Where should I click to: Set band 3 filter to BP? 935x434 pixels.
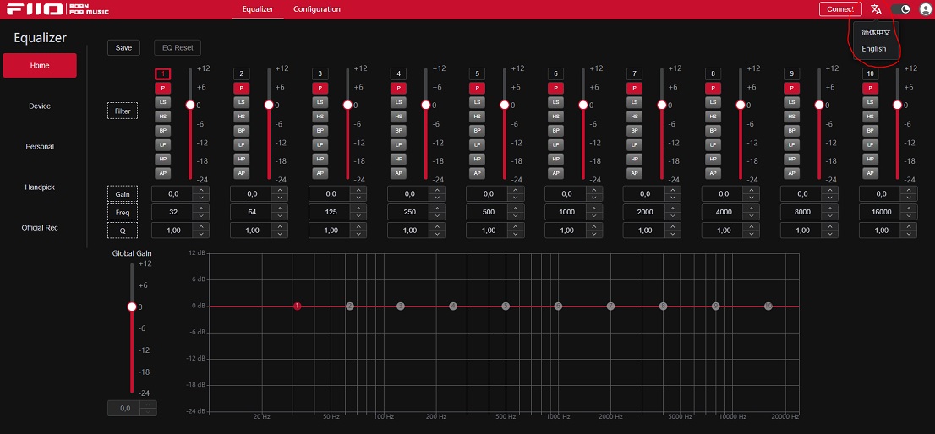(320, 130)
